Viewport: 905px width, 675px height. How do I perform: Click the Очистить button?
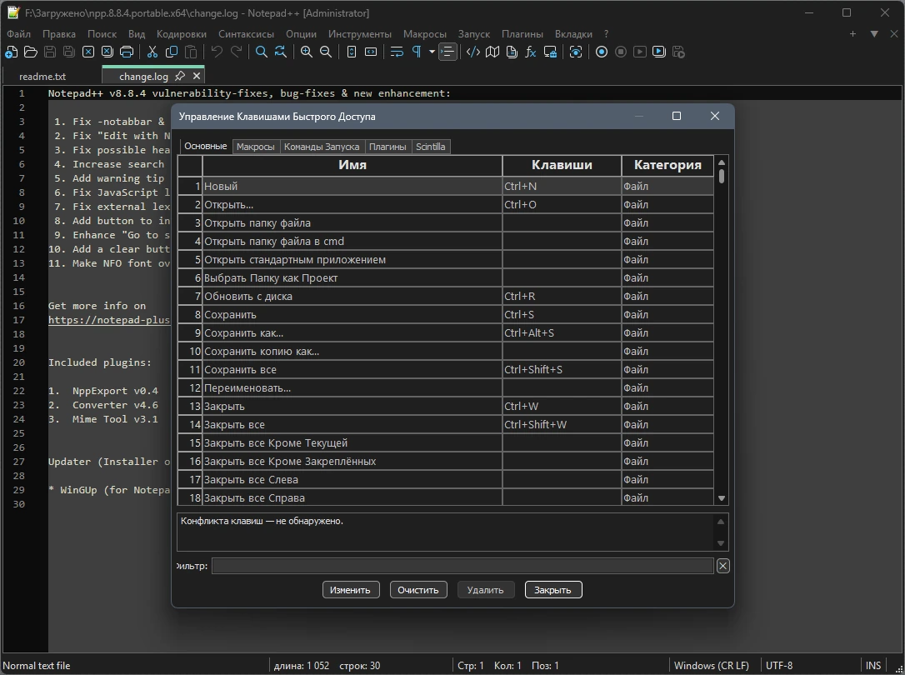click(x=418, y=590)
